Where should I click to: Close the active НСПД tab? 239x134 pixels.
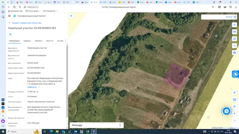coord(97,2)
